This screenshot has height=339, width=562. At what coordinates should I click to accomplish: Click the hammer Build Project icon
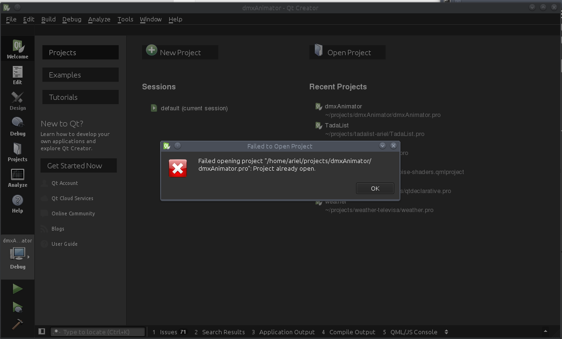click(x=18, y=324)
